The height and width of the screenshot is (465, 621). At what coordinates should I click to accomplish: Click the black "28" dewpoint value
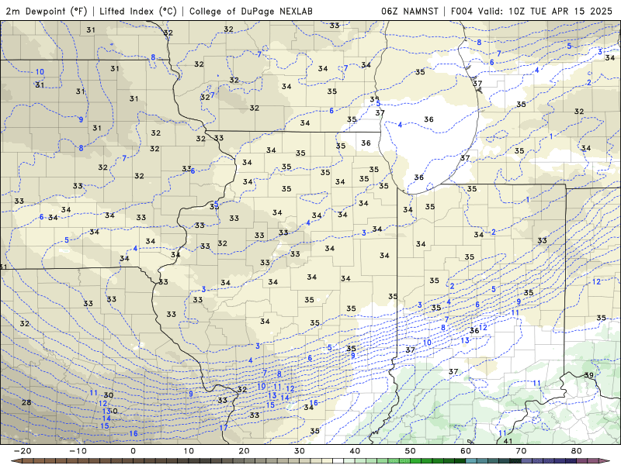coord(26,402)
